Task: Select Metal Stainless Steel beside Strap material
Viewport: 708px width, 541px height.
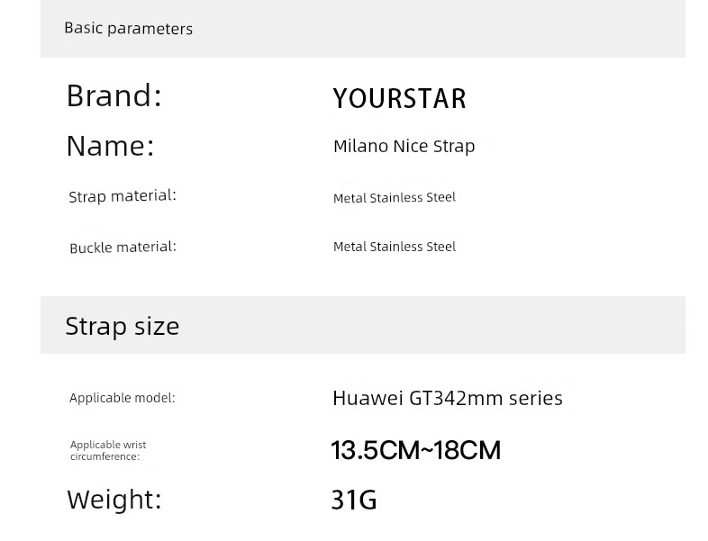Action: tap(394, 197)
